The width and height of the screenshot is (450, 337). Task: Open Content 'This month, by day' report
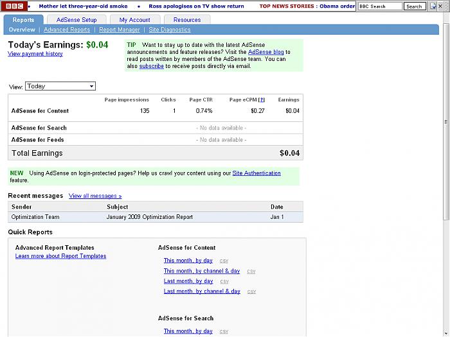[188, 261]
